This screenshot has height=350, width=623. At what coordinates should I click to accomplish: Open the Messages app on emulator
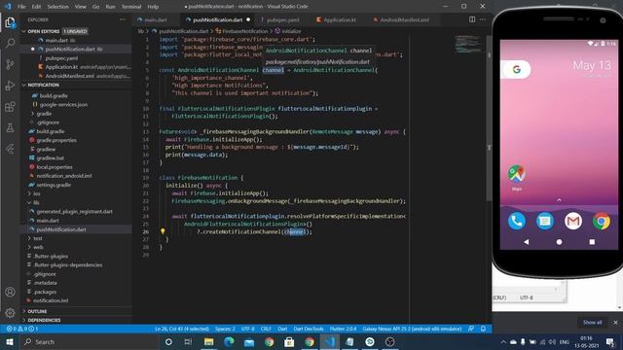(x=545, y=221)
